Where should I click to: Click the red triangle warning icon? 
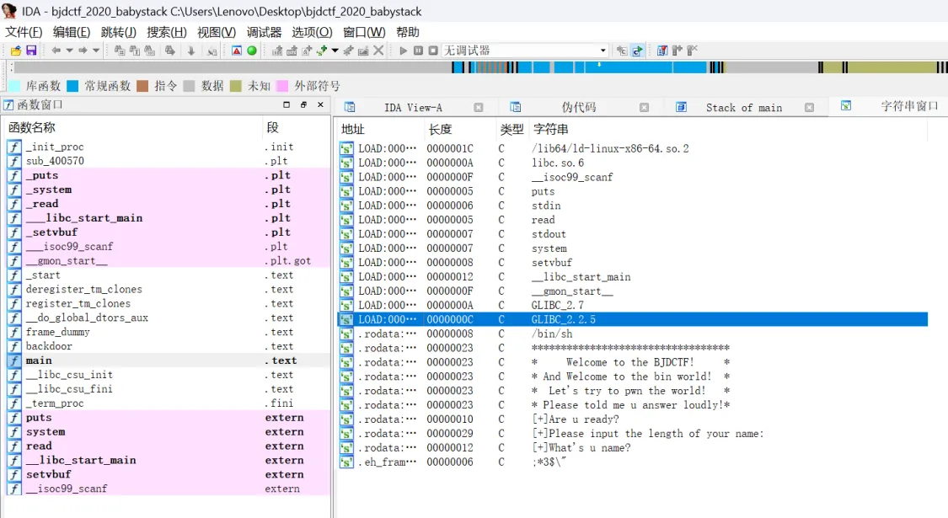[237, 51]
